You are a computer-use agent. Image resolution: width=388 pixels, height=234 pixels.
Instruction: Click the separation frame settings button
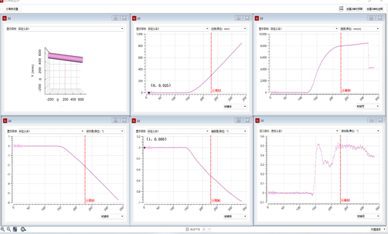(12, 9)
